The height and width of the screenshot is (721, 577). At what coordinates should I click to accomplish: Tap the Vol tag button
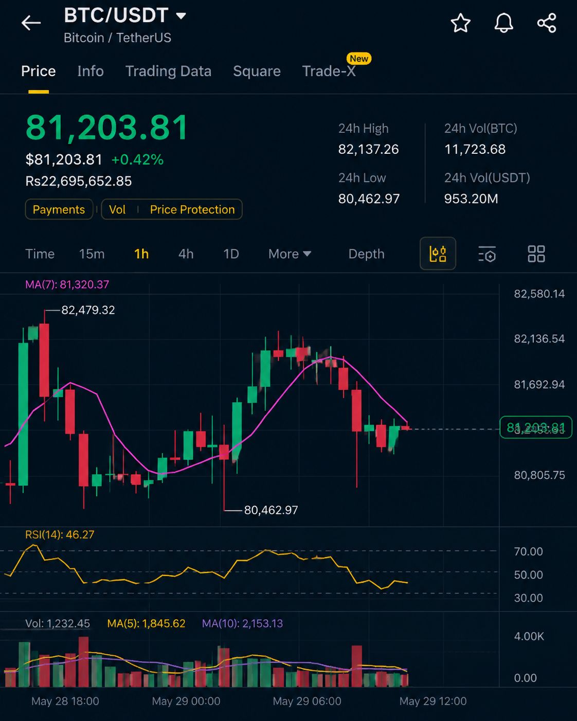coord(117,209)
